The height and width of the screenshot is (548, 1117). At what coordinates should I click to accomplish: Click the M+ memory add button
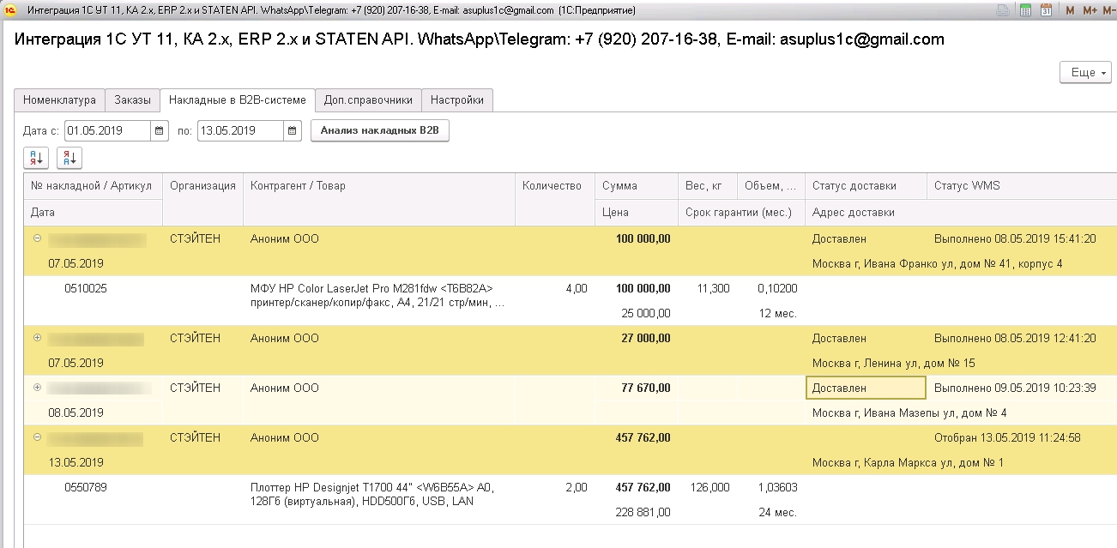pyautogui.click(x=1090, y=10)
